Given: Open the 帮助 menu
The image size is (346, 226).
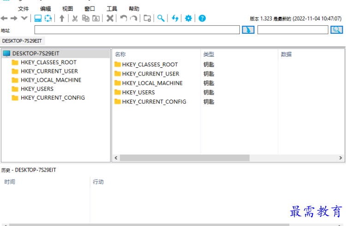Looking at the screenshot, I should click(x=134, y=9).
